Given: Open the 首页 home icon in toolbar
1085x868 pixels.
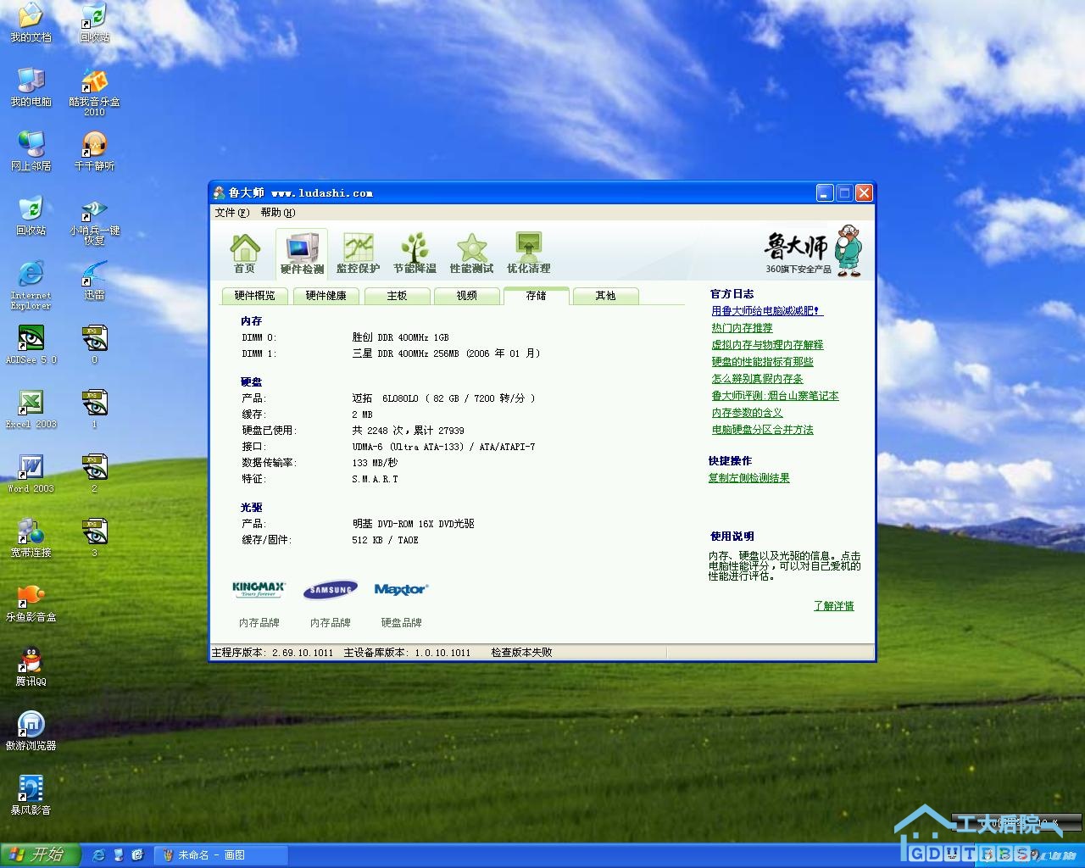Looking at the screenshot, I should tap(244, 253).
